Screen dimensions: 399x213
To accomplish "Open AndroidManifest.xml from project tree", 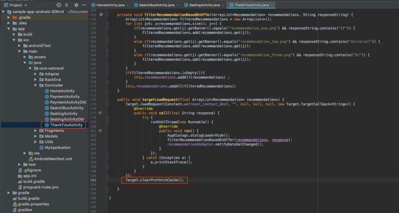I will click(x=53, y=159).
